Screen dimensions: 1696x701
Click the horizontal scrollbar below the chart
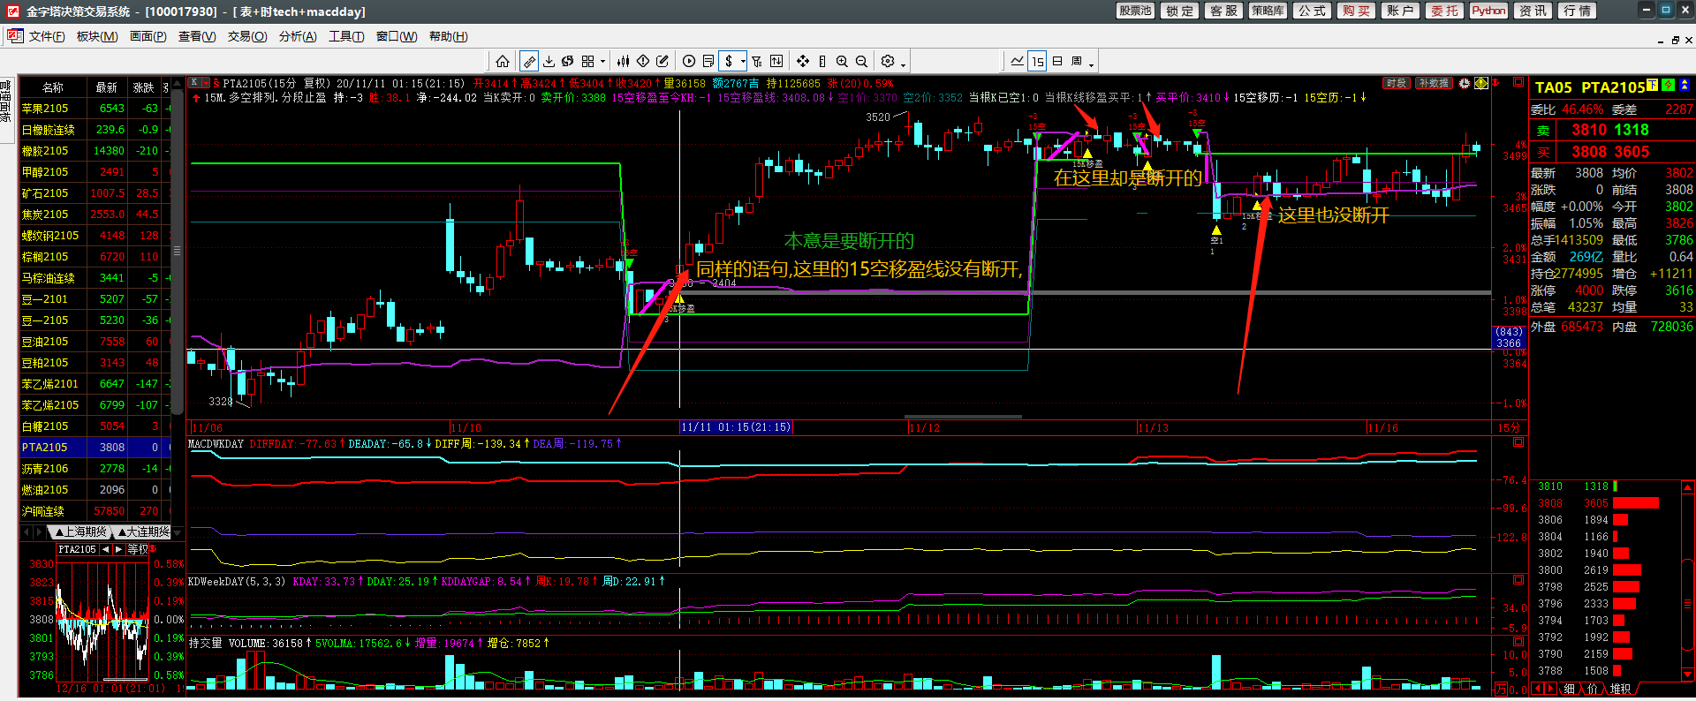963,417
